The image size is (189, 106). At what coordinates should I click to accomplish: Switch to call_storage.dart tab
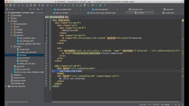pos(101,9)
